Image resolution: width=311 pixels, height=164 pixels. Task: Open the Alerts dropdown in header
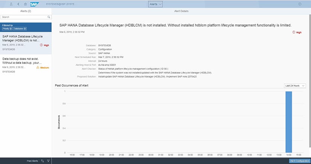click(155, 4)
